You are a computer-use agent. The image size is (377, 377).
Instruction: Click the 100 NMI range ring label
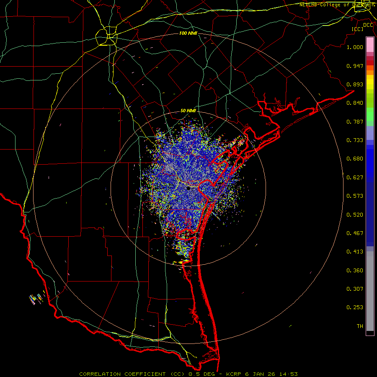[188, 33]
